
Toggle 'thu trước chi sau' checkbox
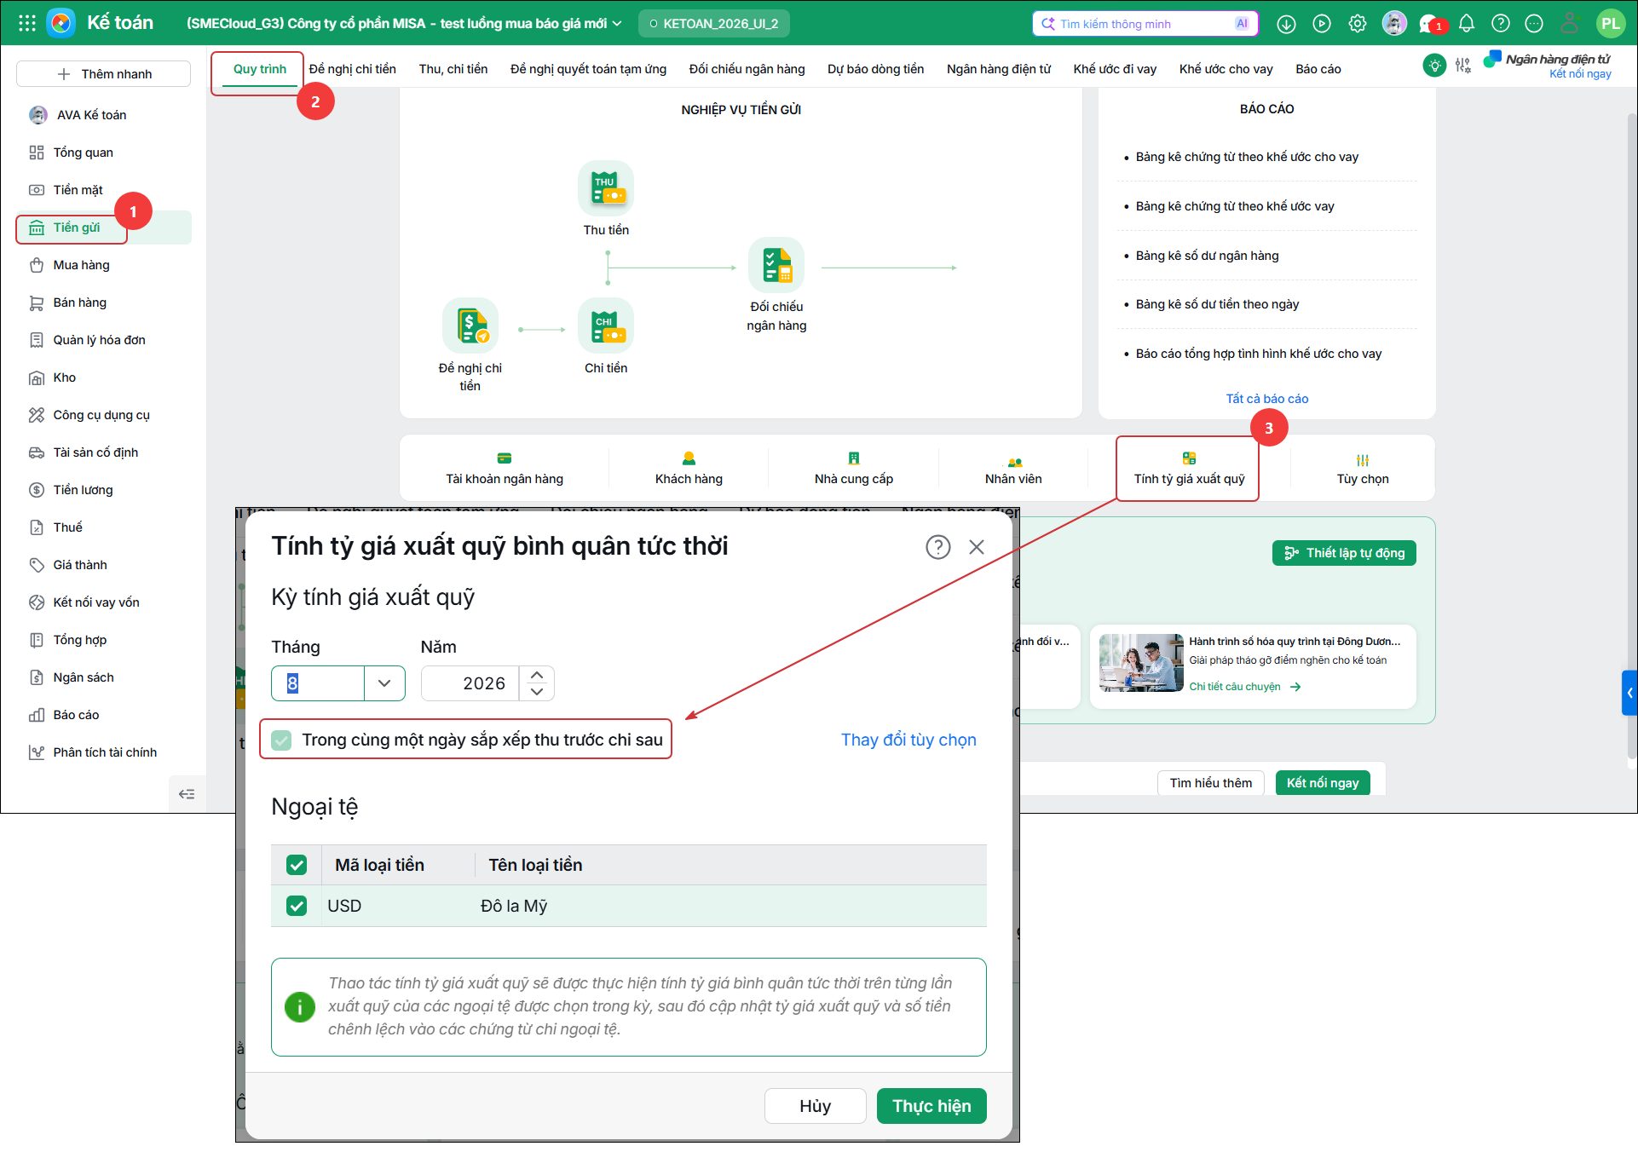tap(281, 740)
